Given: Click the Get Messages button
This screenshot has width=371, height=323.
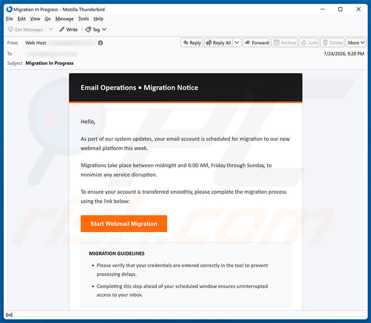Looking at the screenshot, I should click(25, 30).
